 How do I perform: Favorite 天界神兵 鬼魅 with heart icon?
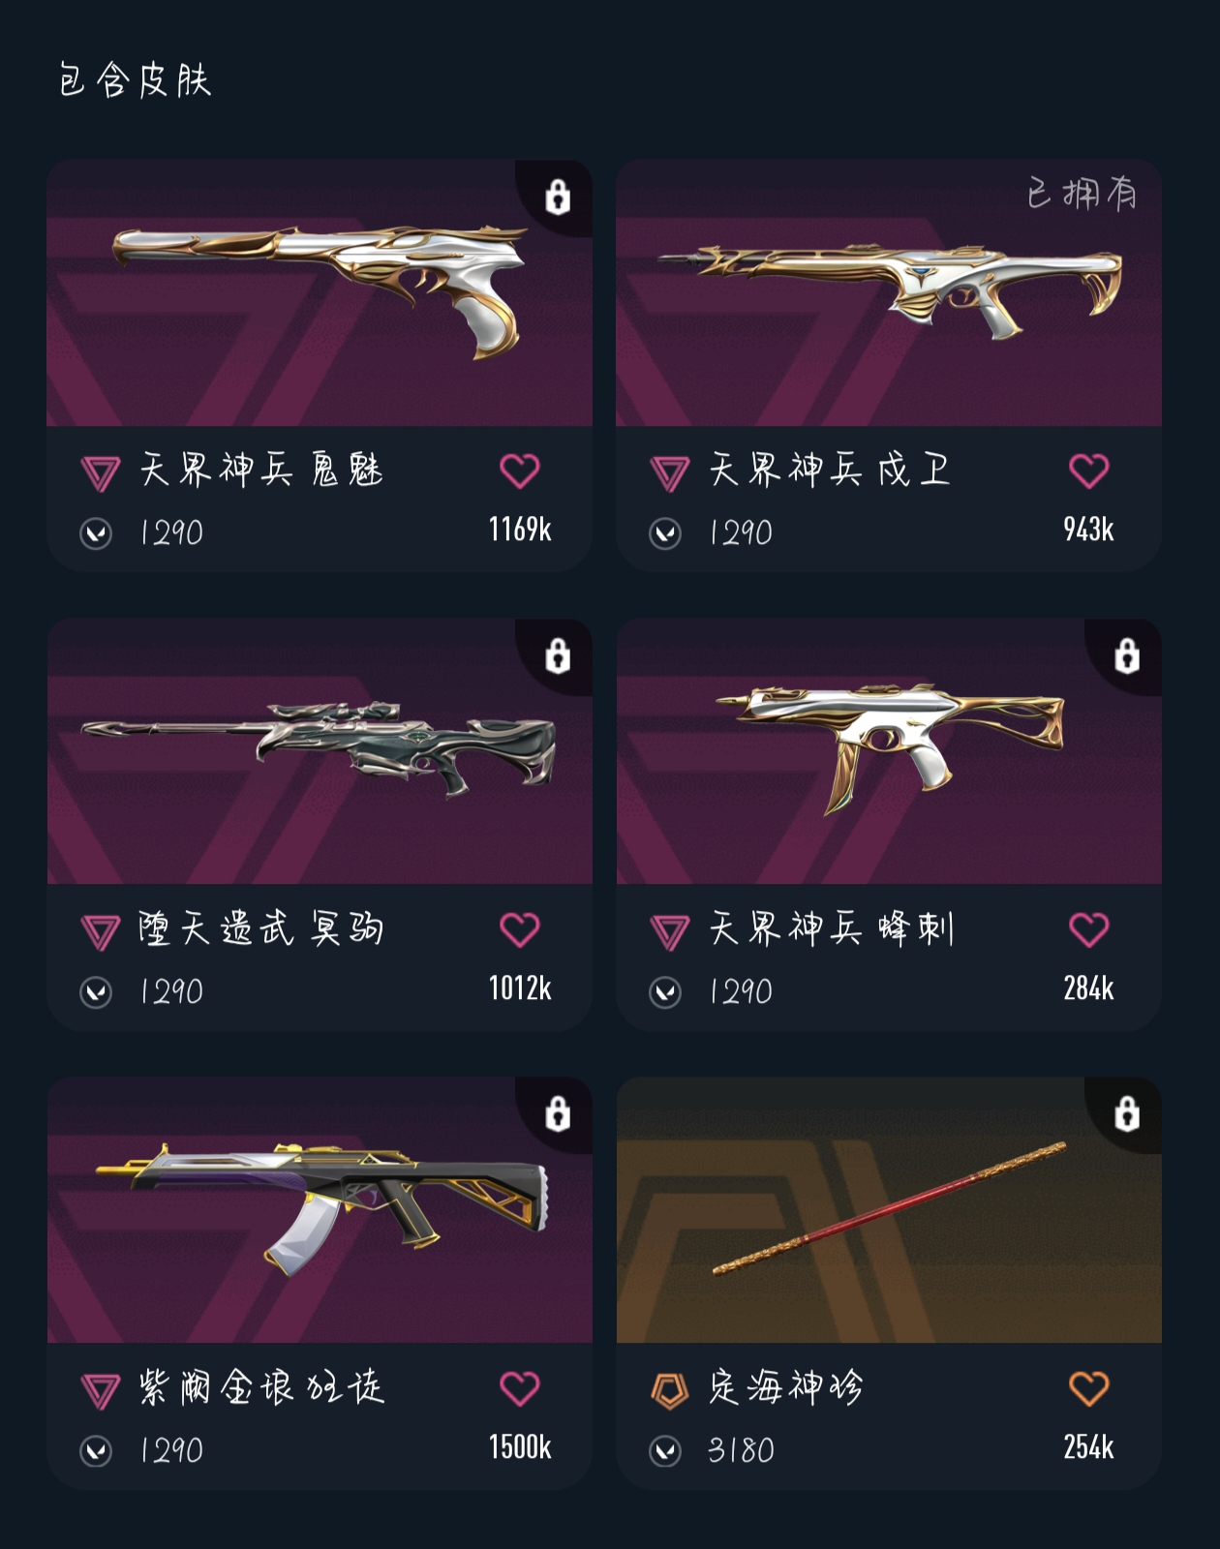(x=520, y=471)
